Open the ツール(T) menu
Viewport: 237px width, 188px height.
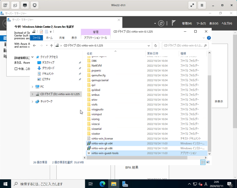point(201,23)
